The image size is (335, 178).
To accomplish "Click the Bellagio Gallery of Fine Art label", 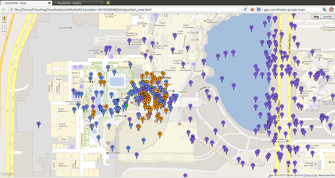I will pos(161,47).
